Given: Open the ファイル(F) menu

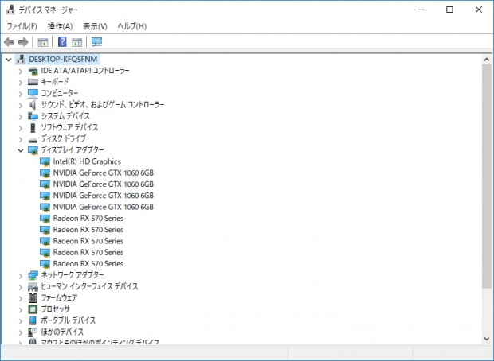Looking at the screenshot, I should [22, 26].
